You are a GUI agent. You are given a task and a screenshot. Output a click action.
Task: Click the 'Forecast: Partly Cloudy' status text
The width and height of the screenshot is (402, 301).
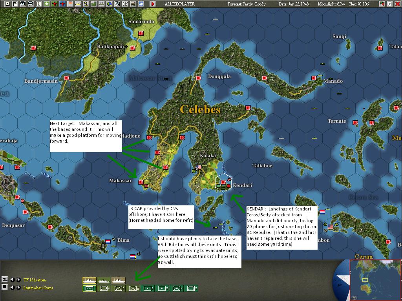point(247,4)
